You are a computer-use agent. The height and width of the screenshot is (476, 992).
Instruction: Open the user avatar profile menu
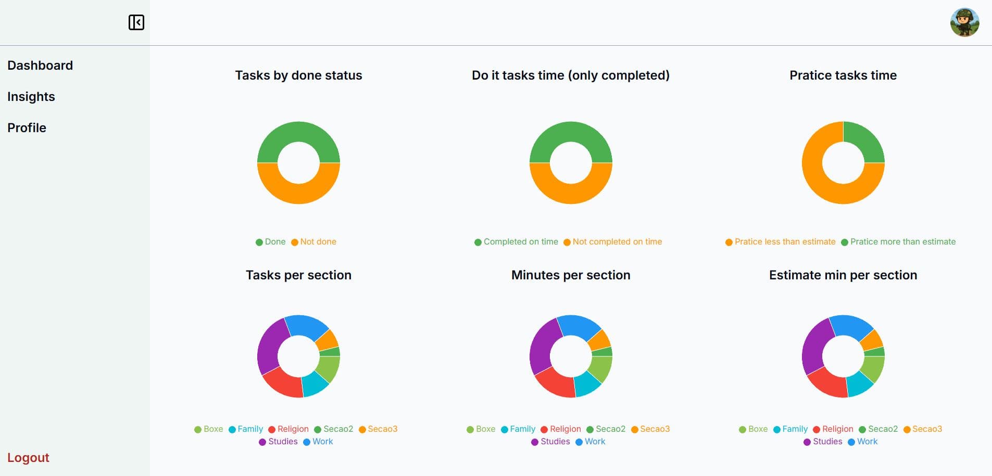coord(964,22)
